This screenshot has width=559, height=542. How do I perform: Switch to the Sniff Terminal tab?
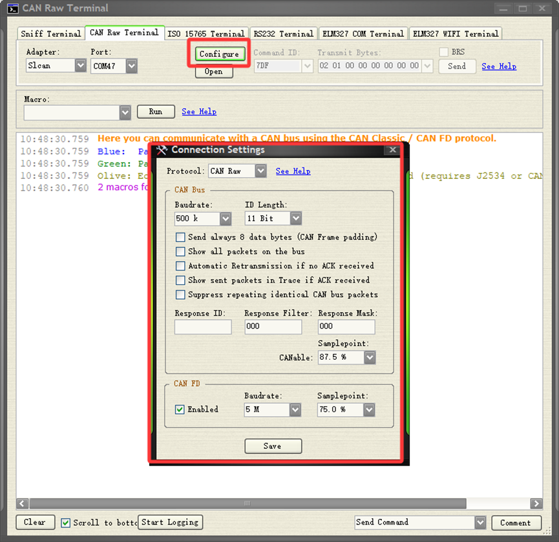(x=51, y=34)
